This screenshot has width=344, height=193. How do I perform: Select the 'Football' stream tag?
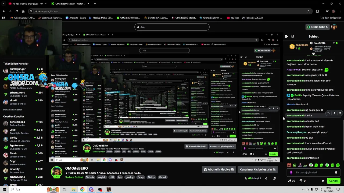(x=163, y=177)
